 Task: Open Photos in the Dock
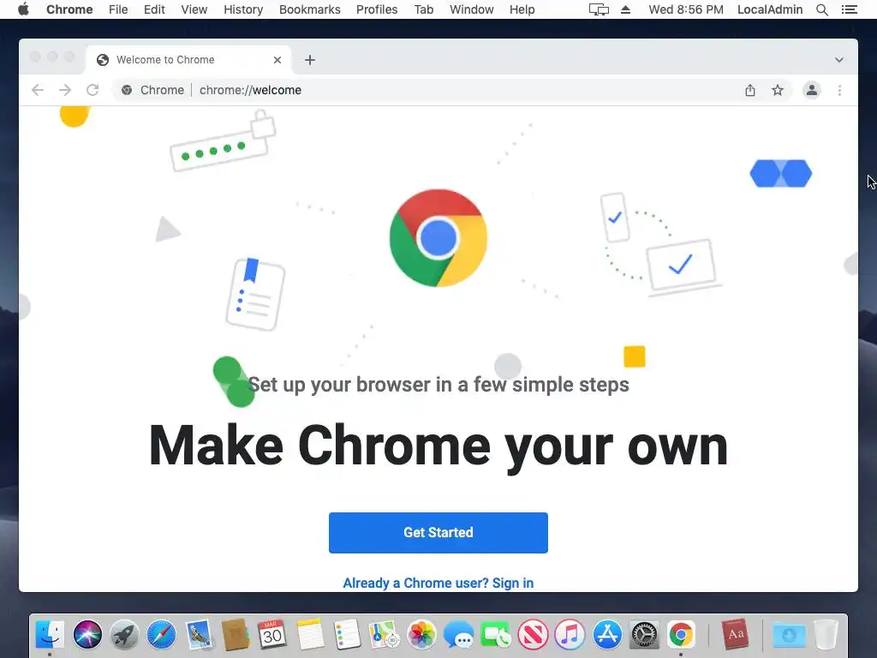point(421,635)
